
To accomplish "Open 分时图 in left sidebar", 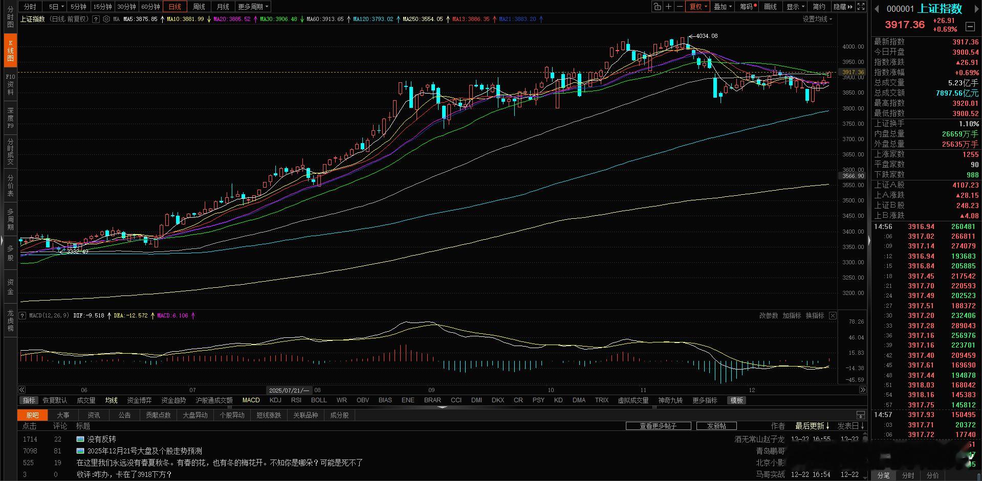I will click(x=10, y=17).
